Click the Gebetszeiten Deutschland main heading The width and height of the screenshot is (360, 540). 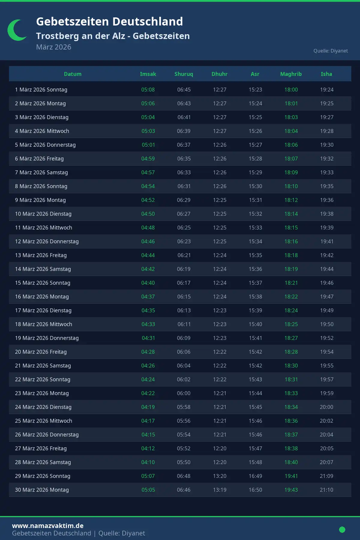[x=109, y=22]
